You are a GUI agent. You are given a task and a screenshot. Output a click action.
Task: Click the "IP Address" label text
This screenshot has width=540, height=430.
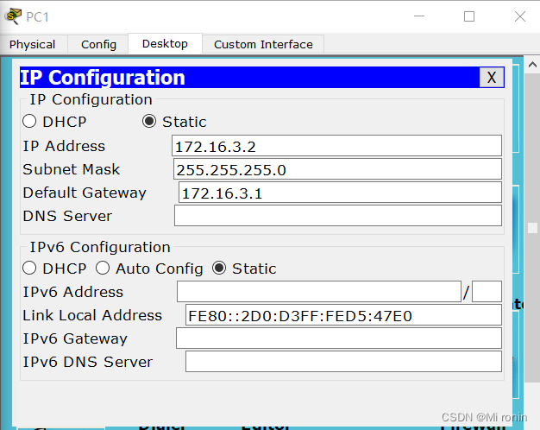(x=64, y=146)
